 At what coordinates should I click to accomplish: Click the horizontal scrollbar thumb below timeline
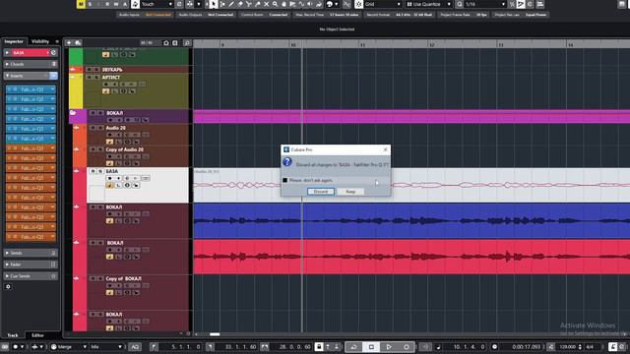tap(215, 334)
